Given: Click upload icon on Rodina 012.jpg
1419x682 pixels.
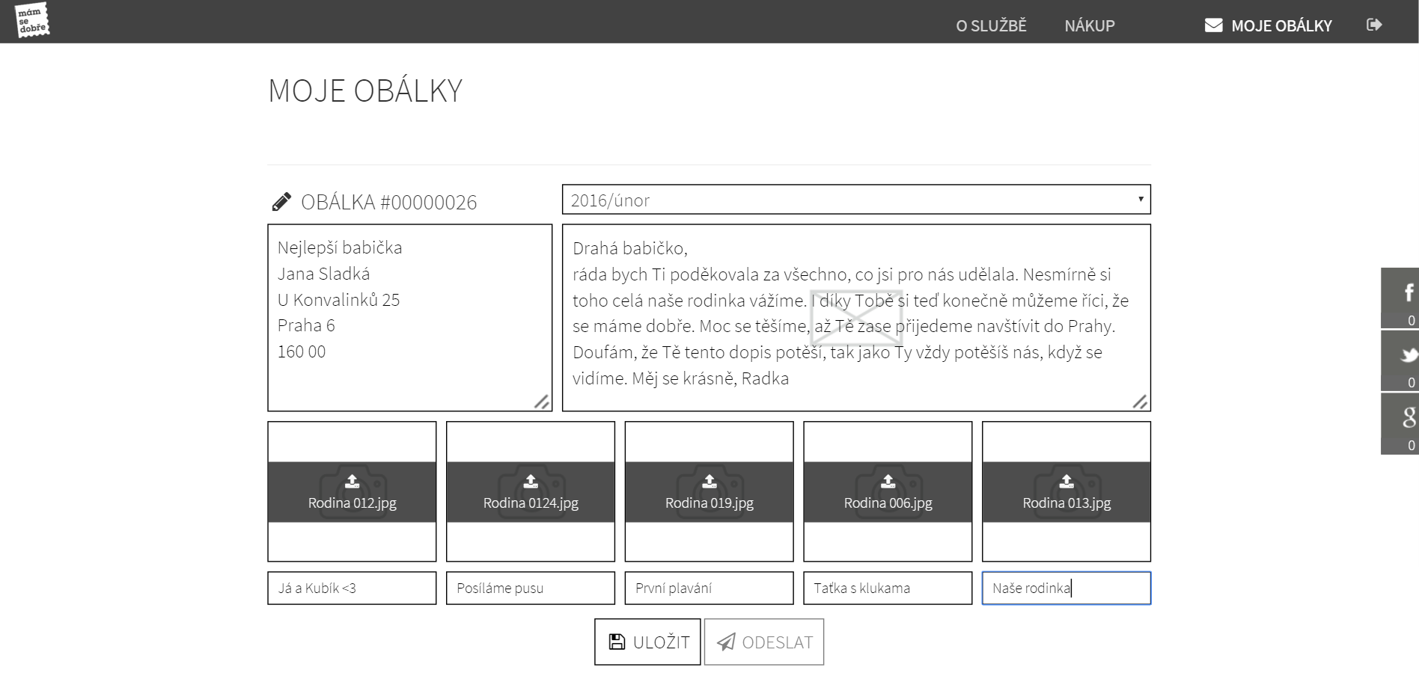Looking at the screenshot, I should coord(352,482).
